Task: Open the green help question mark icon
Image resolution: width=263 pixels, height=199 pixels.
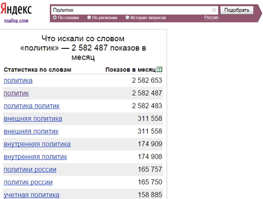Action: tap(159, 69)
